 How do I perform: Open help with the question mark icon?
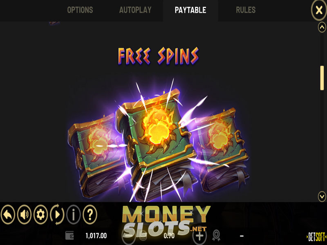[90, 214]
